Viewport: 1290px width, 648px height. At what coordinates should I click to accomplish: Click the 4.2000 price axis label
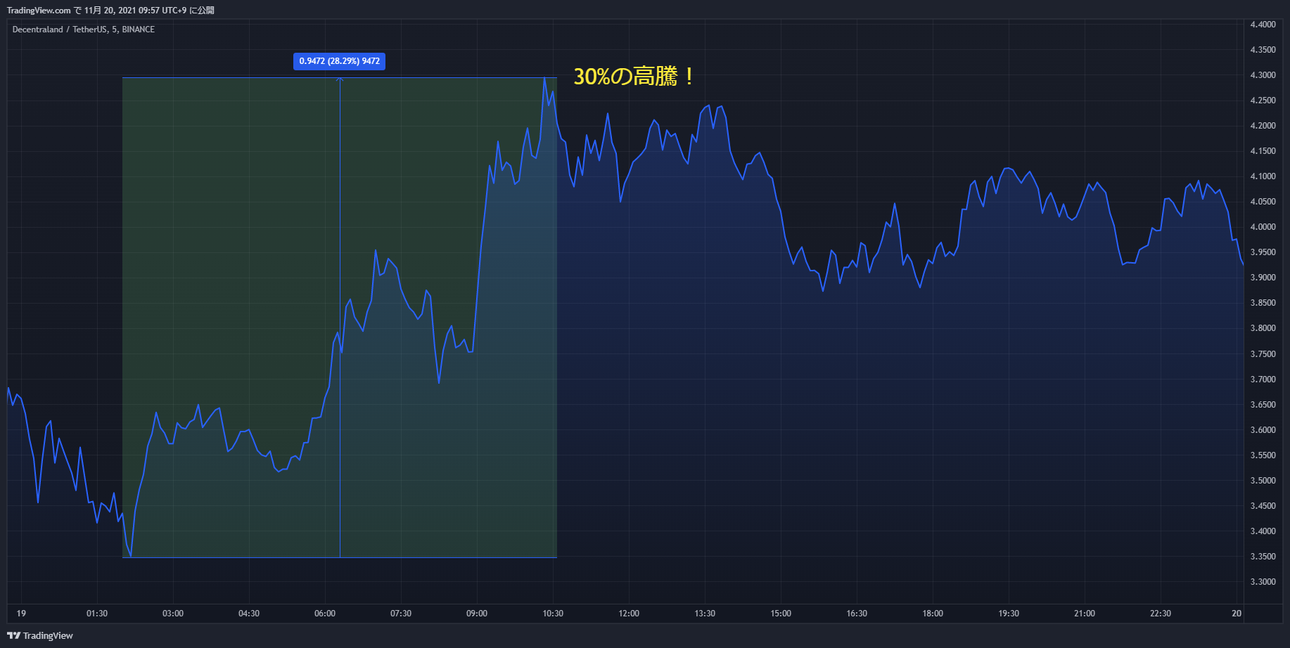[x=1263, y=126]
